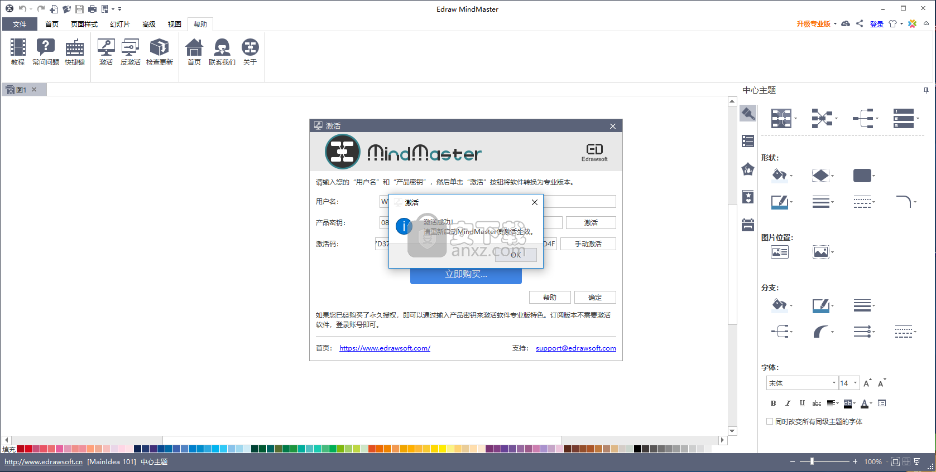The height and width of the screenshot is (472, 936).
Task: Pick the first red swatch beside 填充
Action: (x=20, y=449)
